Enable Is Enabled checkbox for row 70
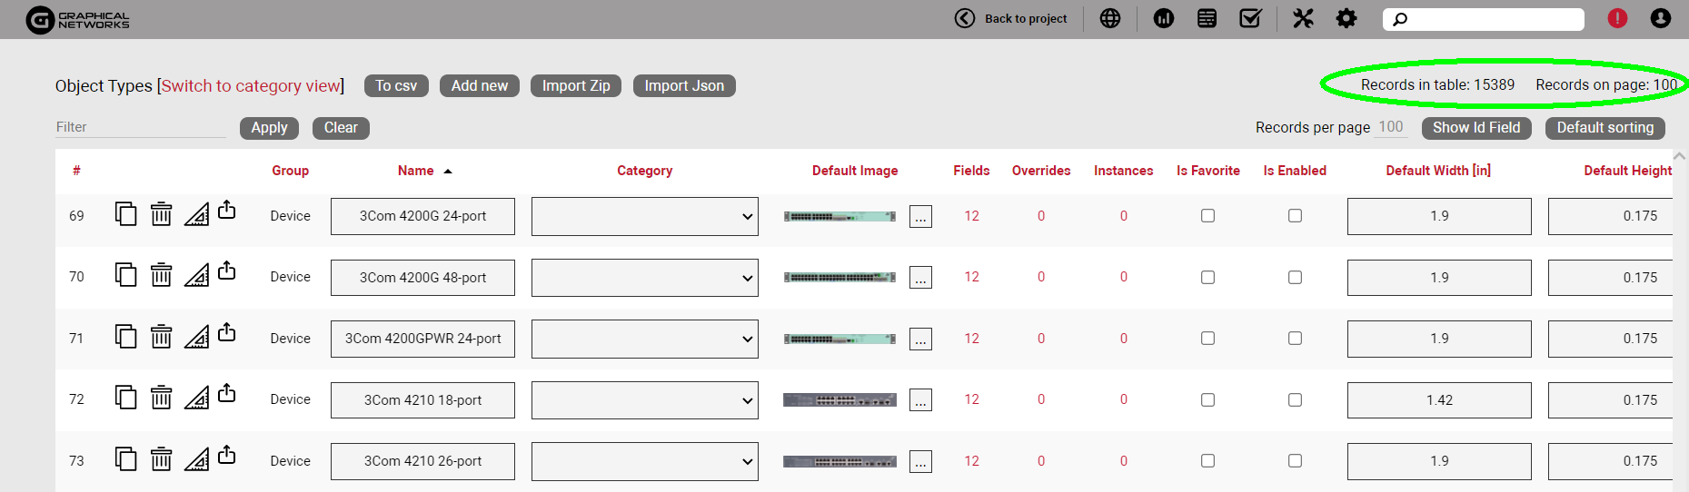The height and width of the screenshot is (492, 1689). click(x=1295, y=278)
